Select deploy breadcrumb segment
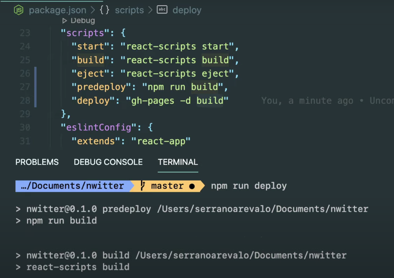This screenshot has height=278, width=394. coord(187,10)
